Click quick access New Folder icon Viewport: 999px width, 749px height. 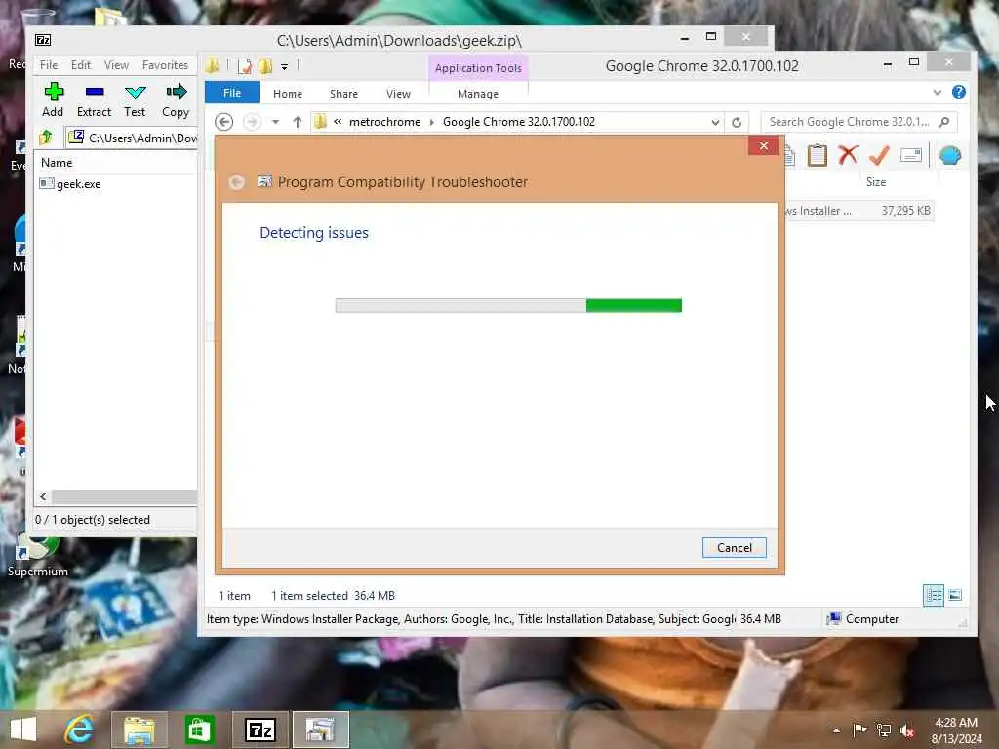tap(265, 66)
